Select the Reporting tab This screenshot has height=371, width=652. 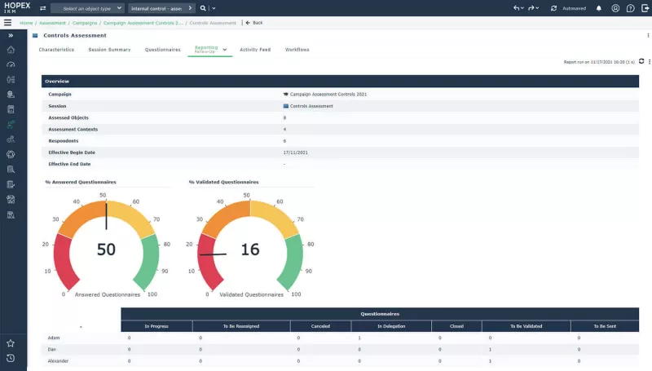click(x=206, y=49)
